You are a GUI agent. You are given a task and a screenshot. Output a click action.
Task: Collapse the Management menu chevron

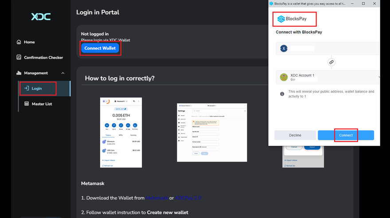pos(62,73)
